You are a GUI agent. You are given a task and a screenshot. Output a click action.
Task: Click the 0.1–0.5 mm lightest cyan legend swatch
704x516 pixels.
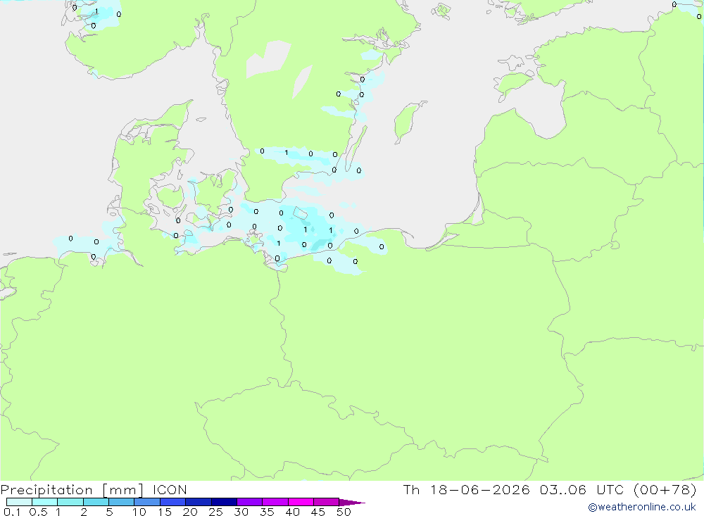19,502
